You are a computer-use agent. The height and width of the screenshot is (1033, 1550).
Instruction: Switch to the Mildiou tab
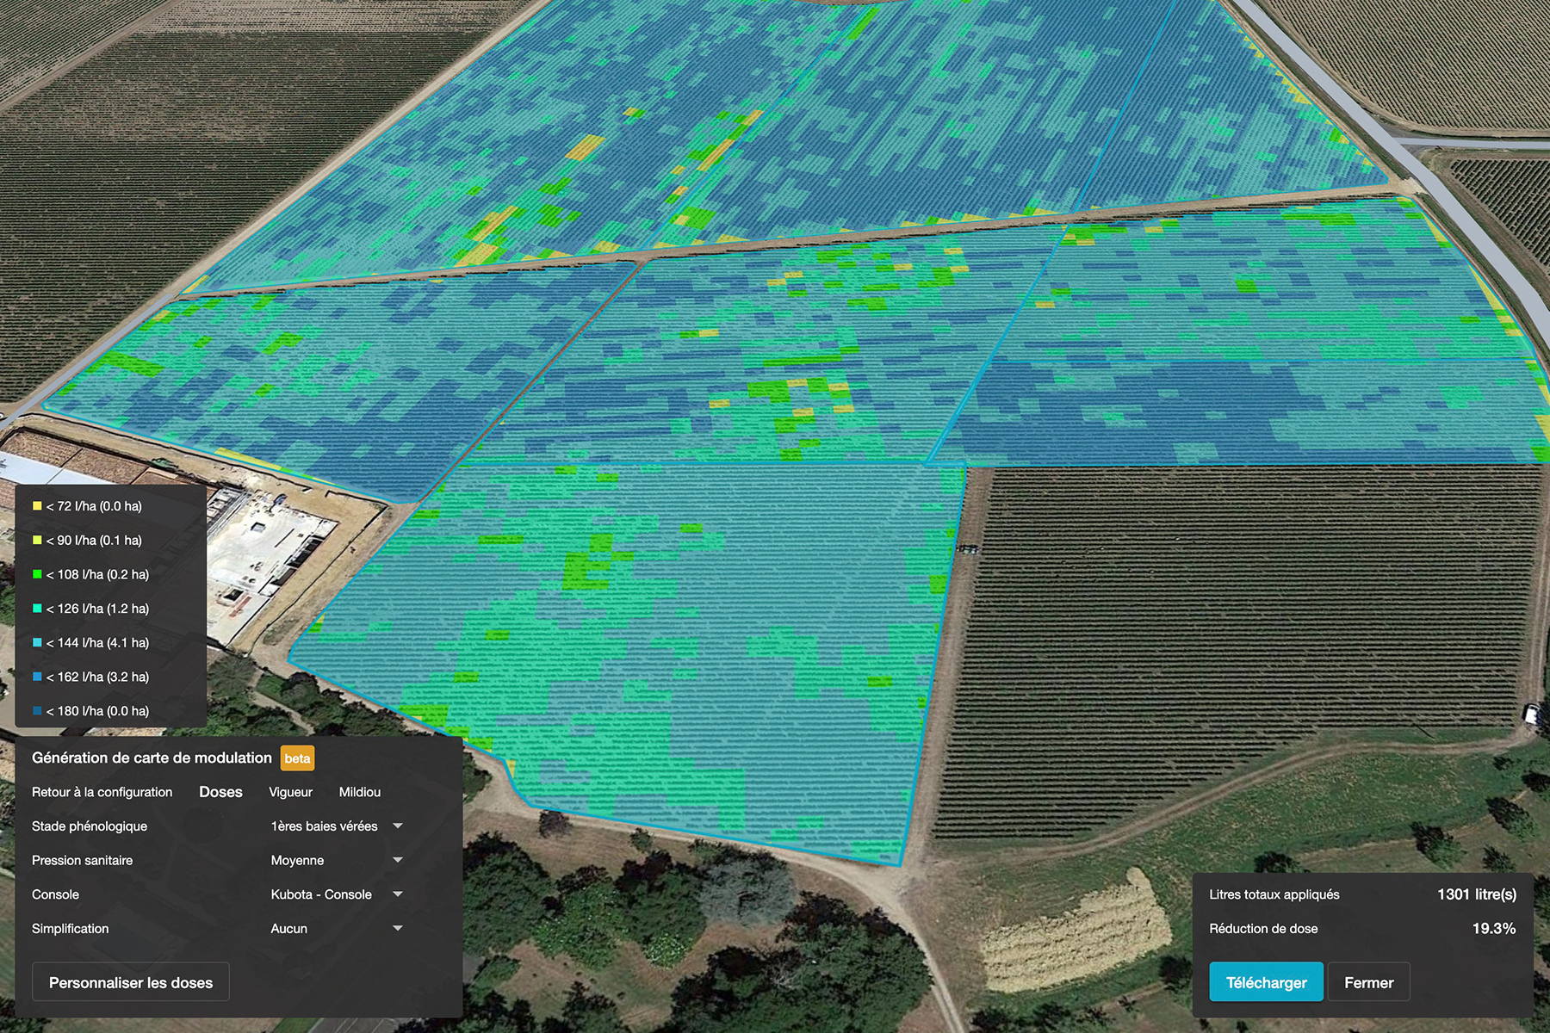click(x=360, y=792)
